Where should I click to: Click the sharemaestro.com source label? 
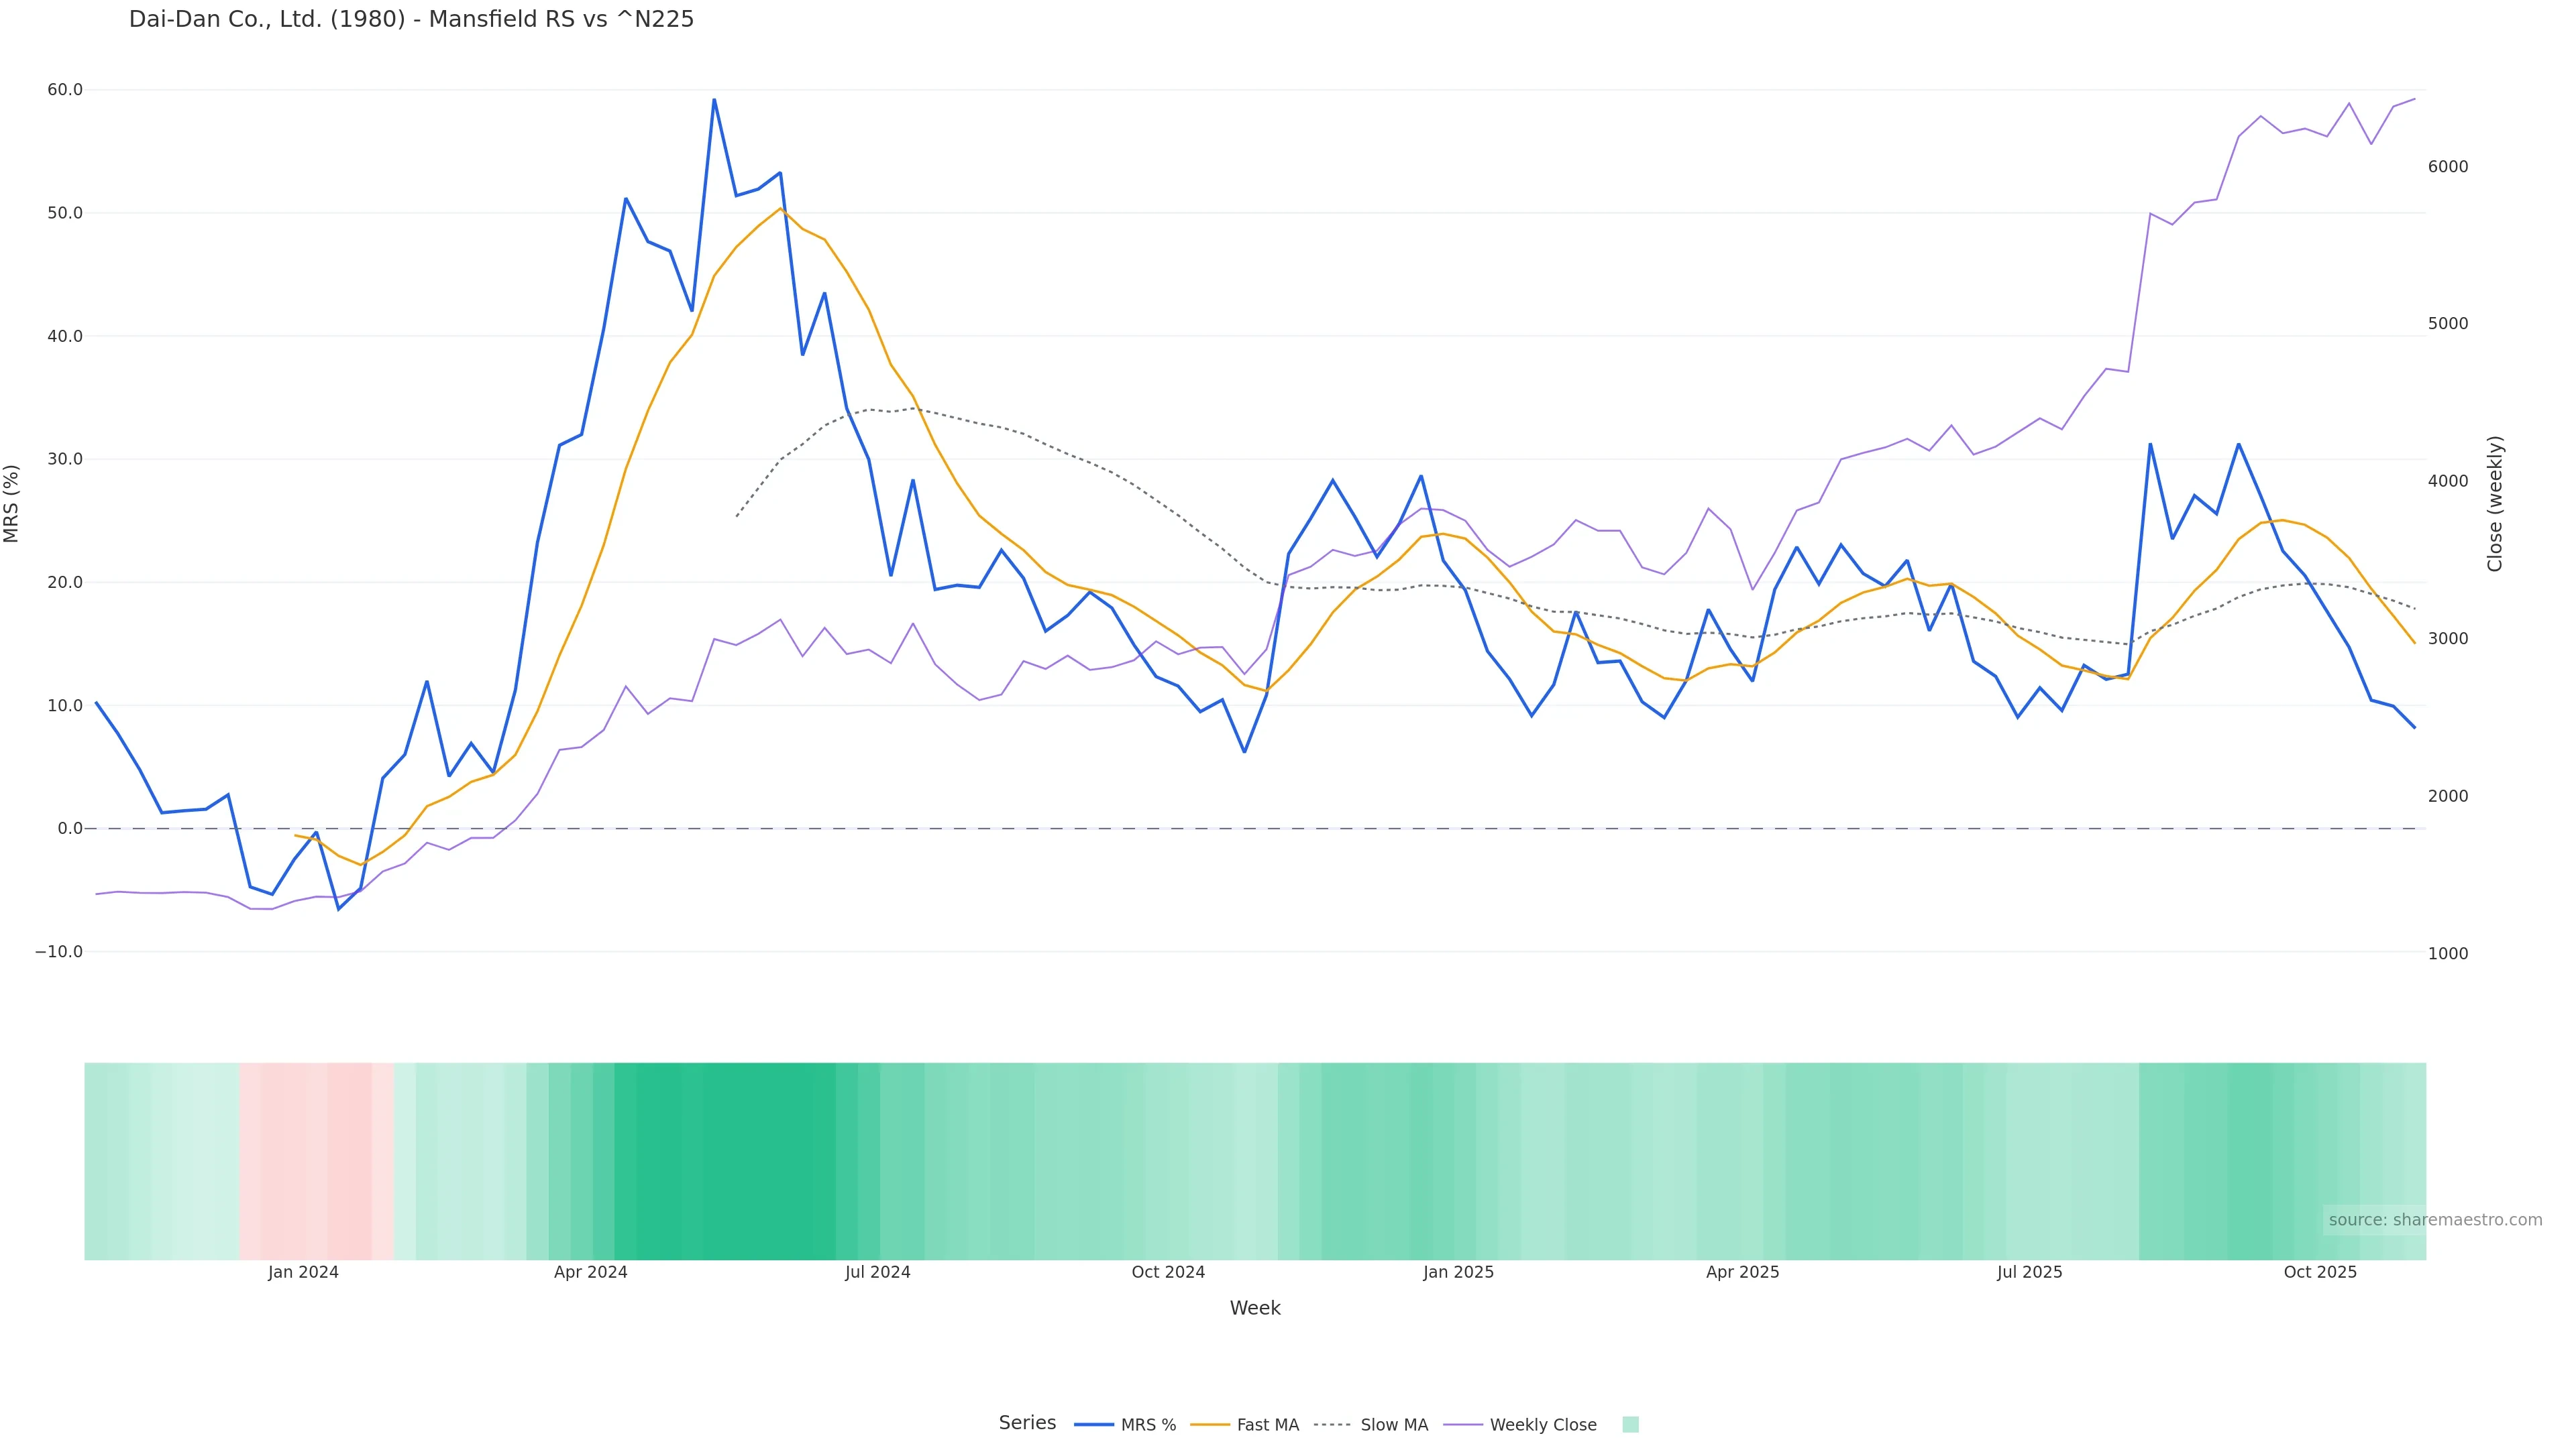pyautogui.click(x=2434, y=1220)
